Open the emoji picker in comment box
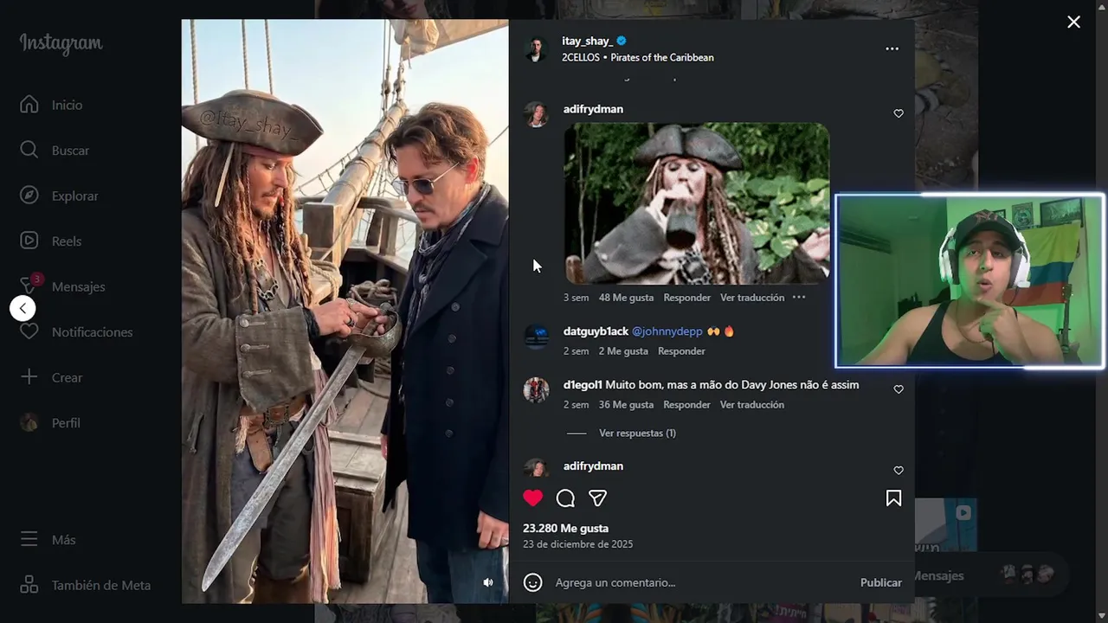The width and height of the screenshot is (1108, 623). (533, 582)
